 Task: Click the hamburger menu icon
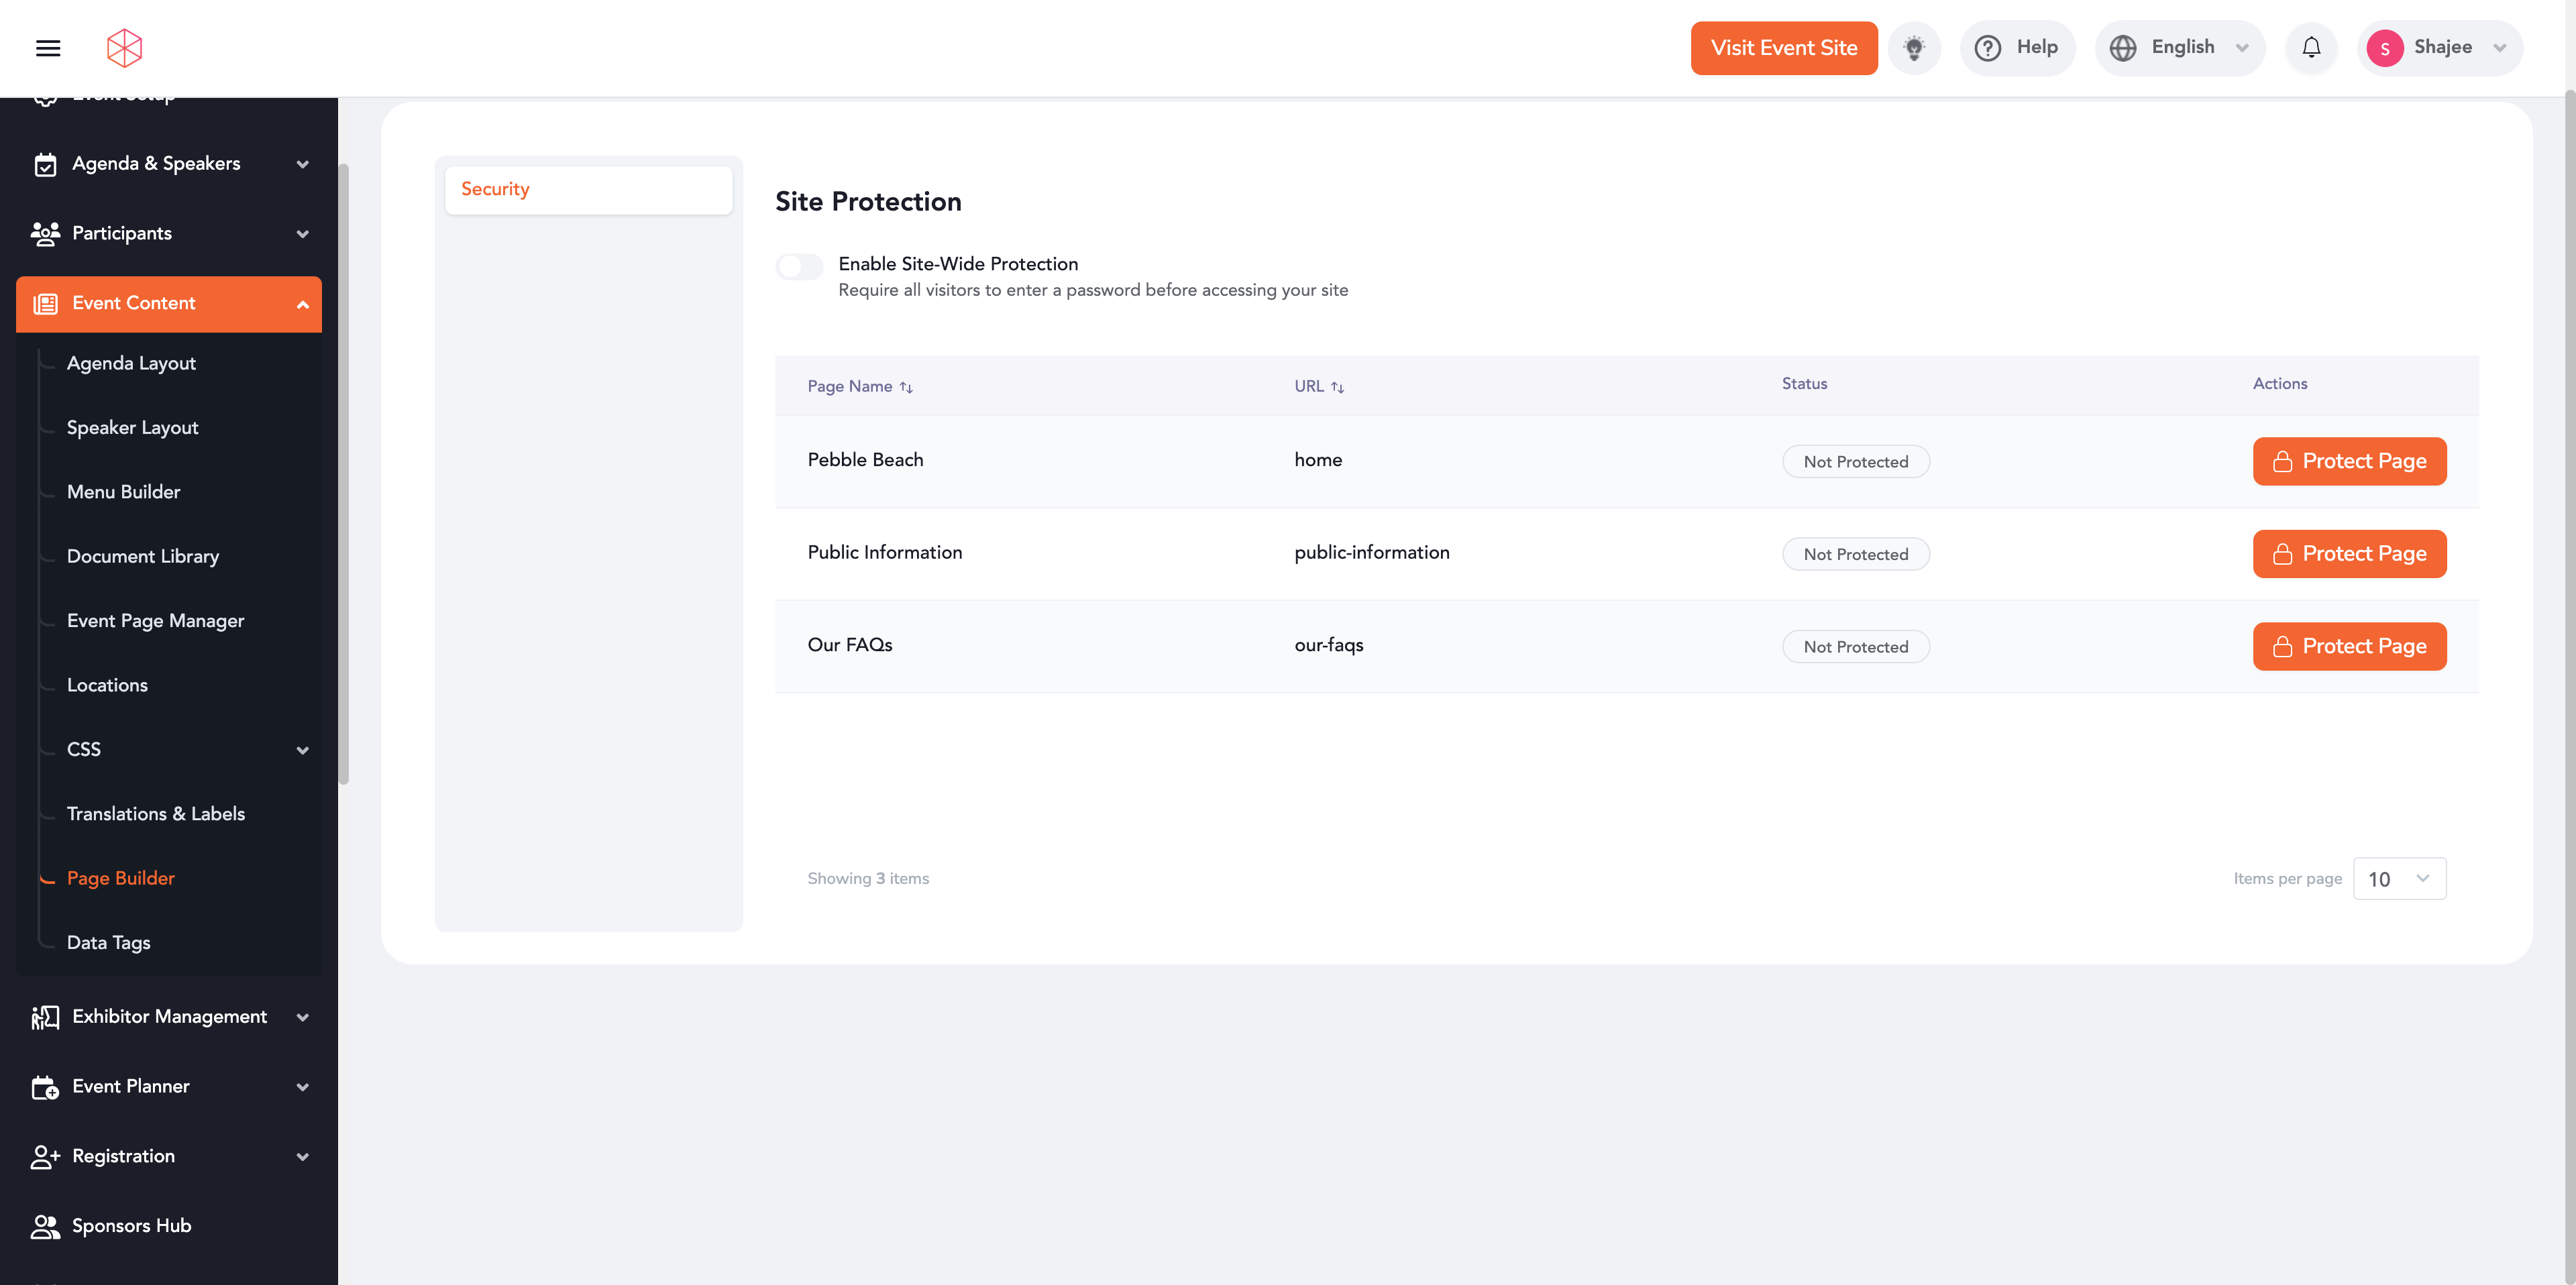pyautogui.click(x=48, y=48)
